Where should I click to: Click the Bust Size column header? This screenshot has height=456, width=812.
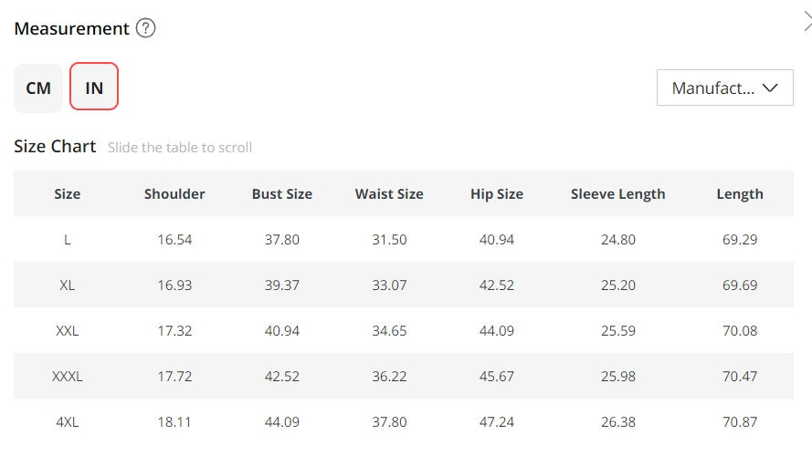coord(282,193)
